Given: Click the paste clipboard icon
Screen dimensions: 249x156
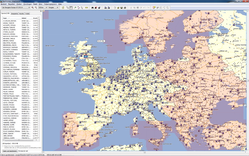Looking at the screenshot, I should tap(138, 7).
